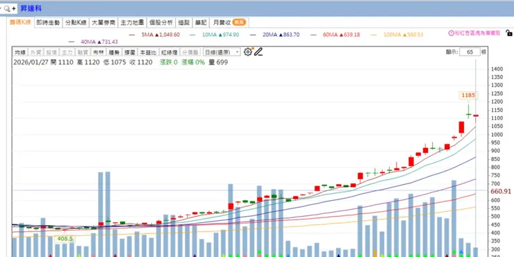The image size is (514, 257).
Task: Switch to the 分點K線 tab
Action: pos(76,23)
